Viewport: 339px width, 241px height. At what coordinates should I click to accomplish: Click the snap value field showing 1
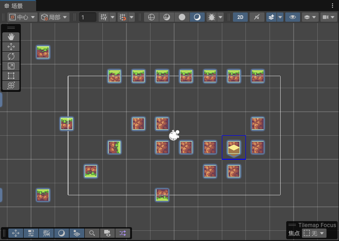(88, 17)
